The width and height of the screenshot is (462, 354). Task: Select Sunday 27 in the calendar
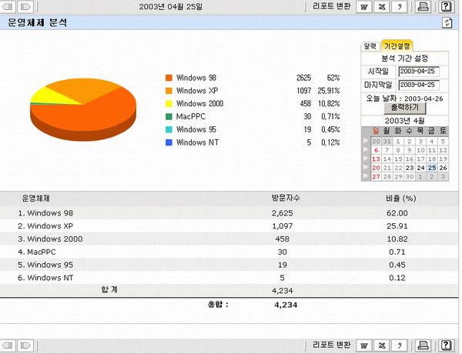point(376,177)
